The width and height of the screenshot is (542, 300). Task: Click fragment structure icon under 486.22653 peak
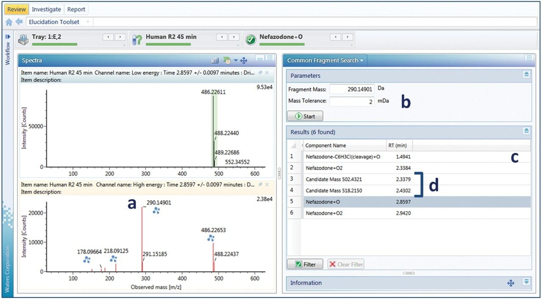click(210, 238)
